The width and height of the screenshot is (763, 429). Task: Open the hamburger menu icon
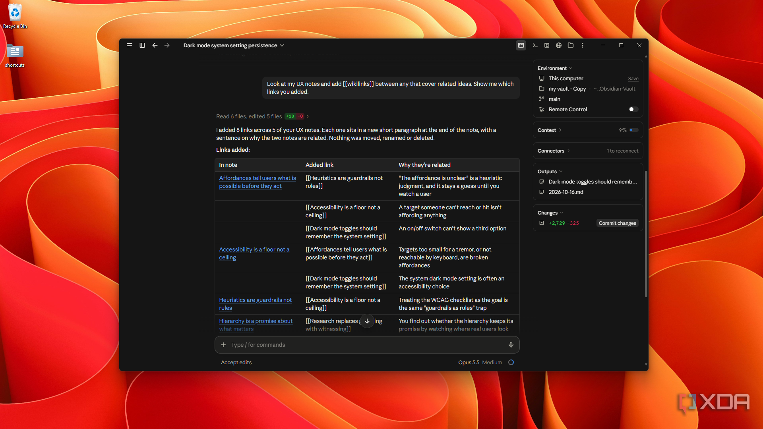(130, 45)
